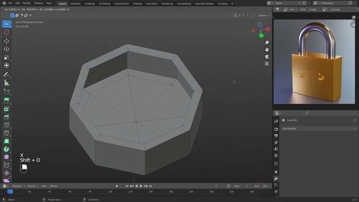Enable the extend-selection mode button
The height and width of the screenshot is (202, 359).
click(17, 15)
